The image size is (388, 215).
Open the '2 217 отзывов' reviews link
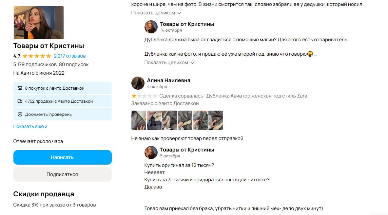tap(70, 56)
